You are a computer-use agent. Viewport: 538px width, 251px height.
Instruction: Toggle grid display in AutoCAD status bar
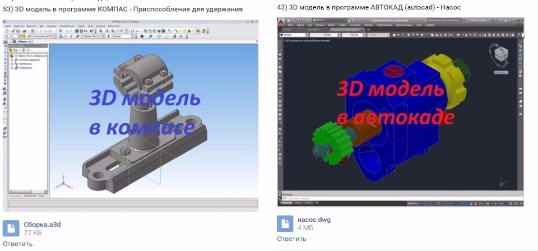click(421, 203)
